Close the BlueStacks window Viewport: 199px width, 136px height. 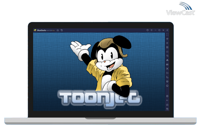point(163,30)
